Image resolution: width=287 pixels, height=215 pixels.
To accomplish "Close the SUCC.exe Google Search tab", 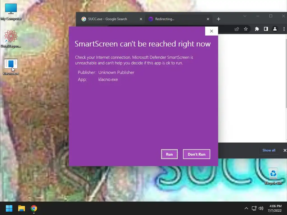I will click(x=141, y=19).
